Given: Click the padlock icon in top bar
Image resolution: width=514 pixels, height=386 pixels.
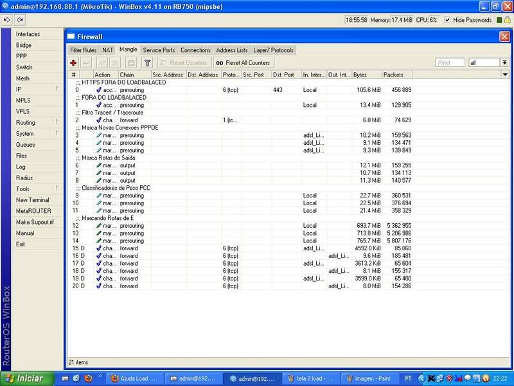Looking at the screenshot, I should pos(507,20).
